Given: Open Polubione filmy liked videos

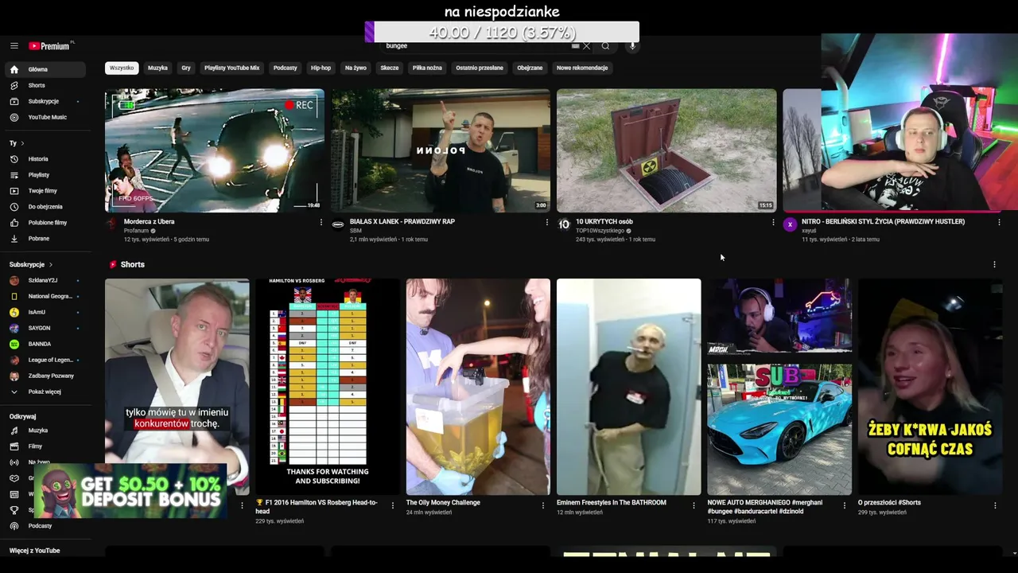Looking at the screenshot, I should pyautogui.click(x=45, y=223).
